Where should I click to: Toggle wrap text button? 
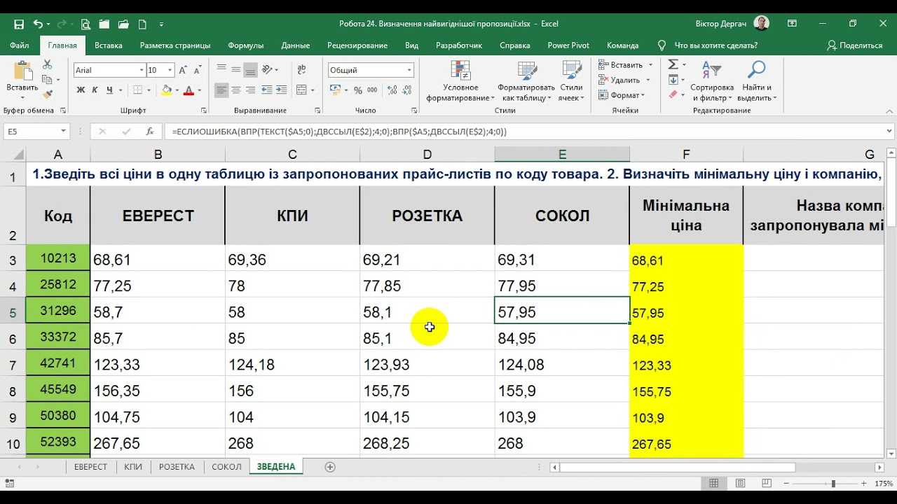coord(302,69)
